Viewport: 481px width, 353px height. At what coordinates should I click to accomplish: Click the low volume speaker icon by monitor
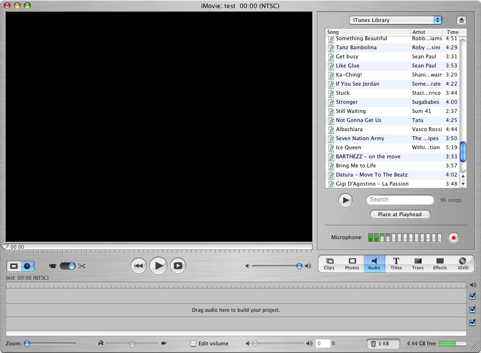point(247,266)
